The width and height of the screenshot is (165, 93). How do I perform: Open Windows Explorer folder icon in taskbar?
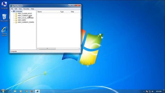(15, 91)
